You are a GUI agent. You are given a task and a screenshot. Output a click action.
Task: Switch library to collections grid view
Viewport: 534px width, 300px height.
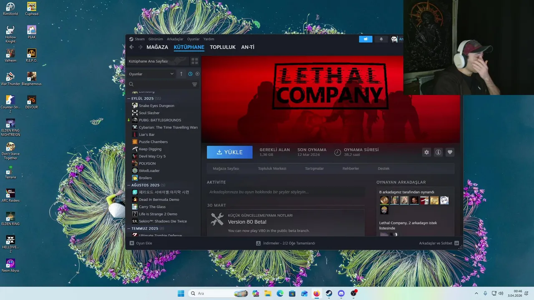(194, 61)
